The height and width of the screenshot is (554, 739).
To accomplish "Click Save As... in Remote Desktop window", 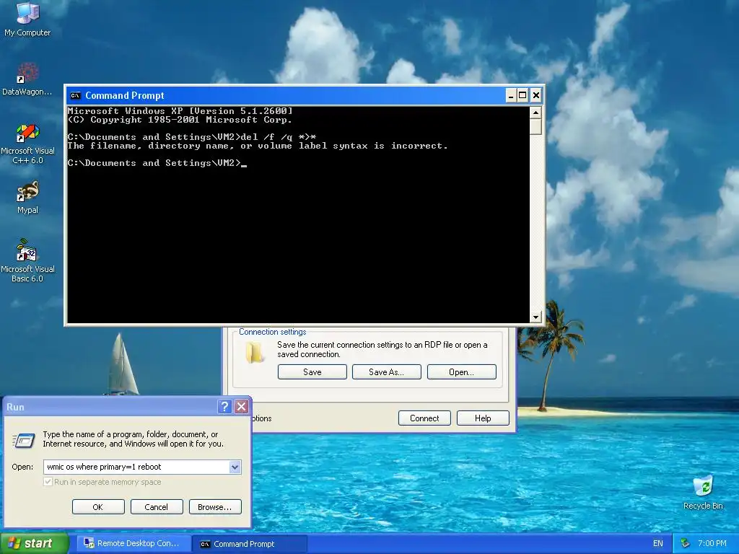I will 387,371.
